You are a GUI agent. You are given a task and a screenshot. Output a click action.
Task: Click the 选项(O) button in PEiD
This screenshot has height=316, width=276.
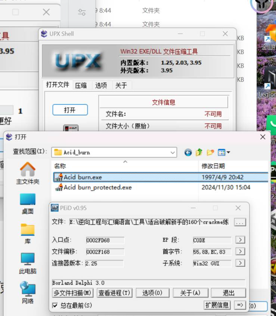tap(152, 293)
